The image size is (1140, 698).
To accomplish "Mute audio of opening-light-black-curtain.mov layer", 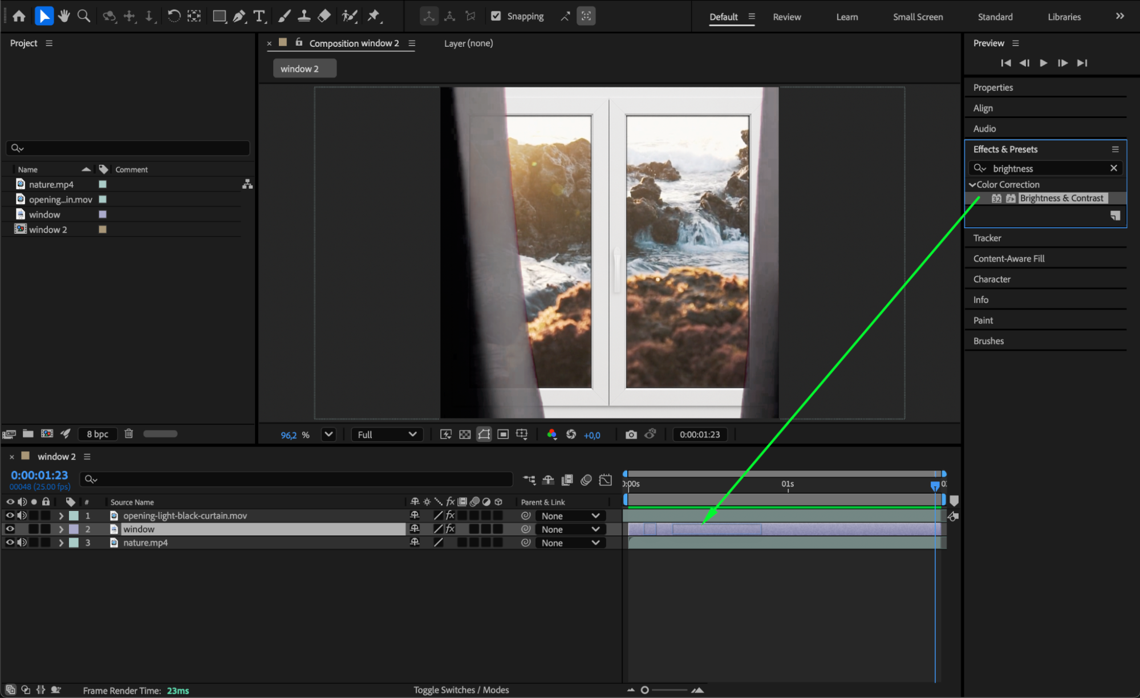I will [22, 516].
